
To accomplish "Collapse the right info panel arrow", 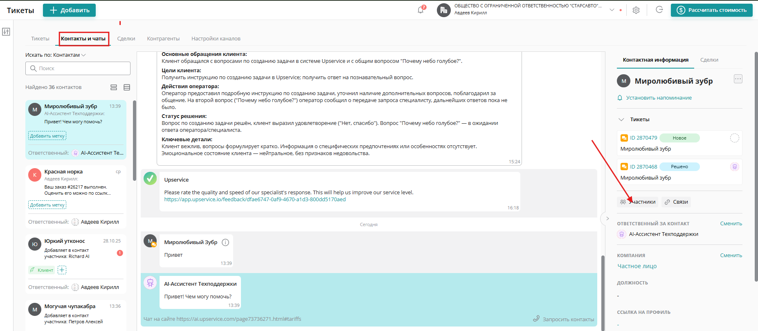I will point(607,218).
